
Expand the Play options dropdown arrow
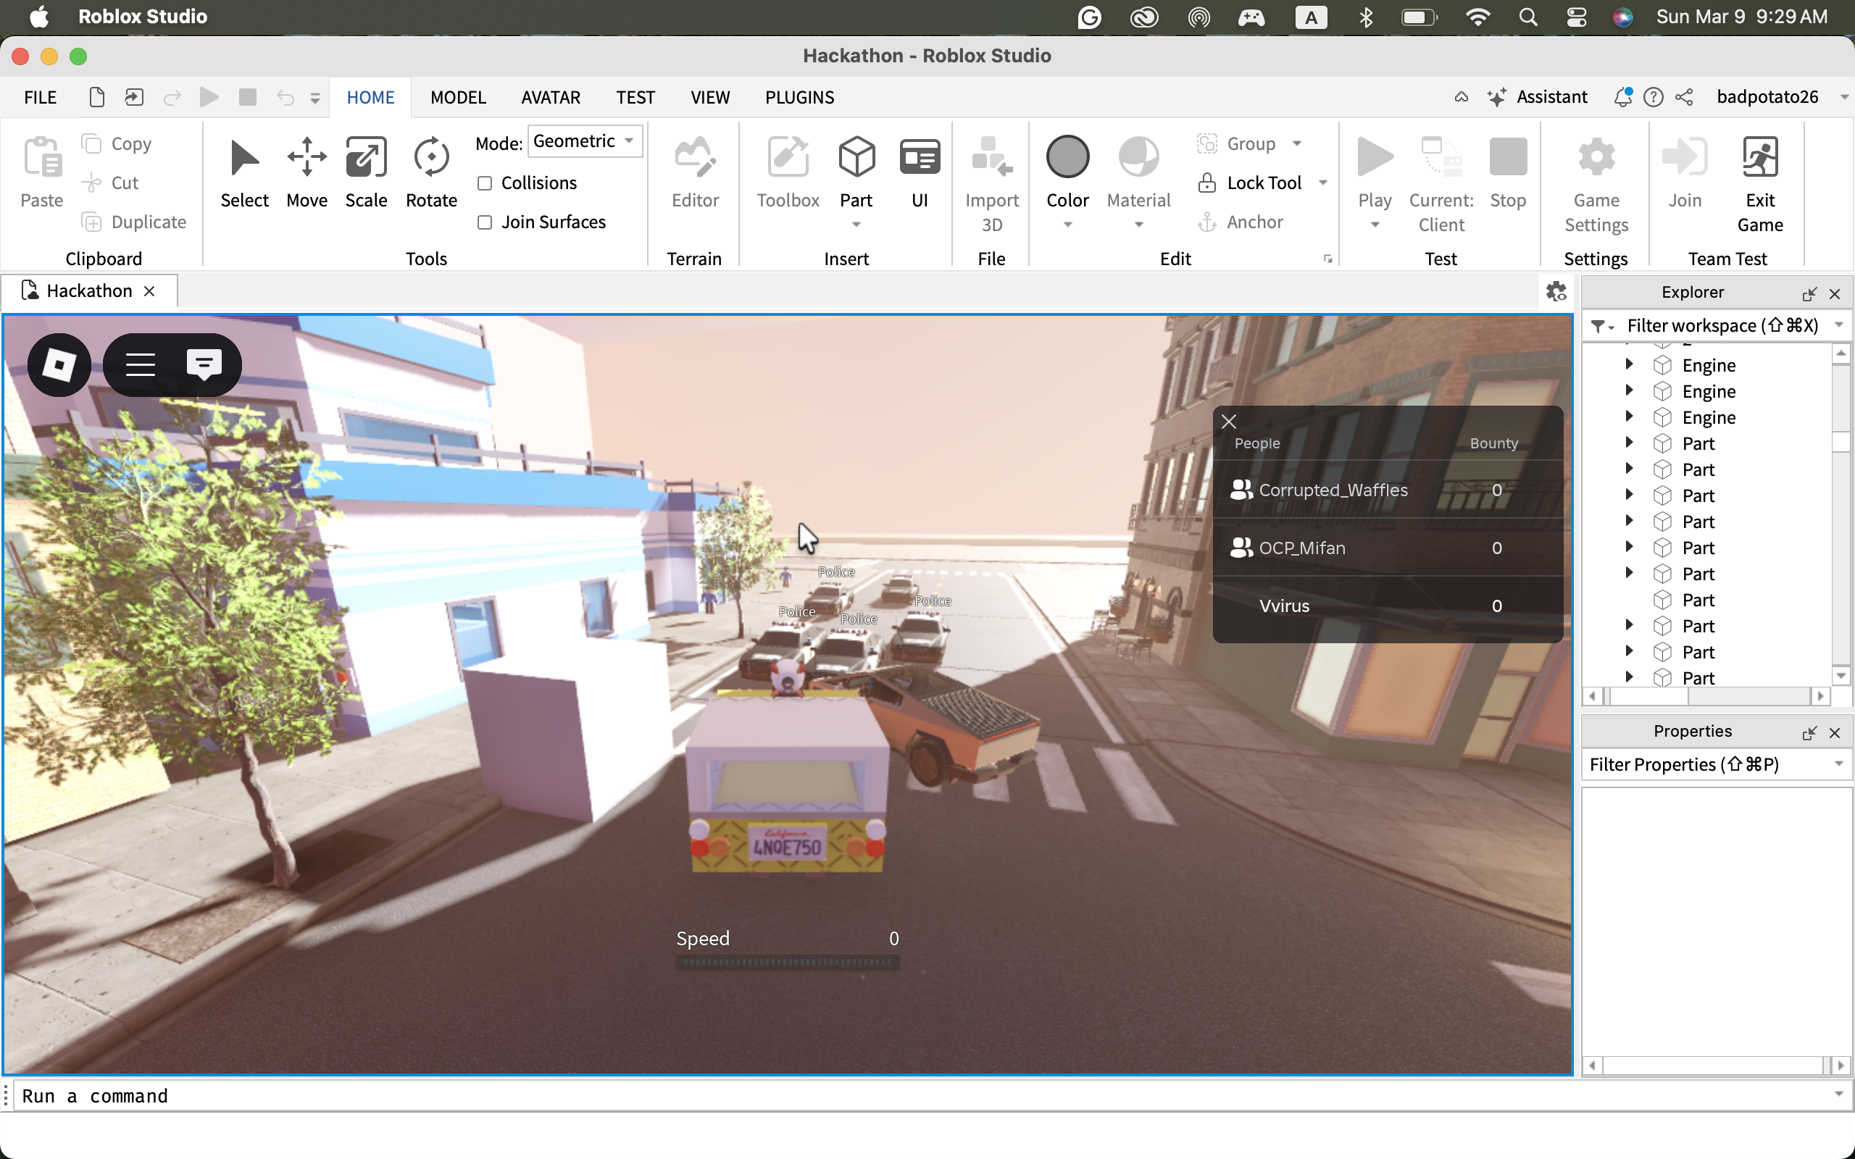1375,225
